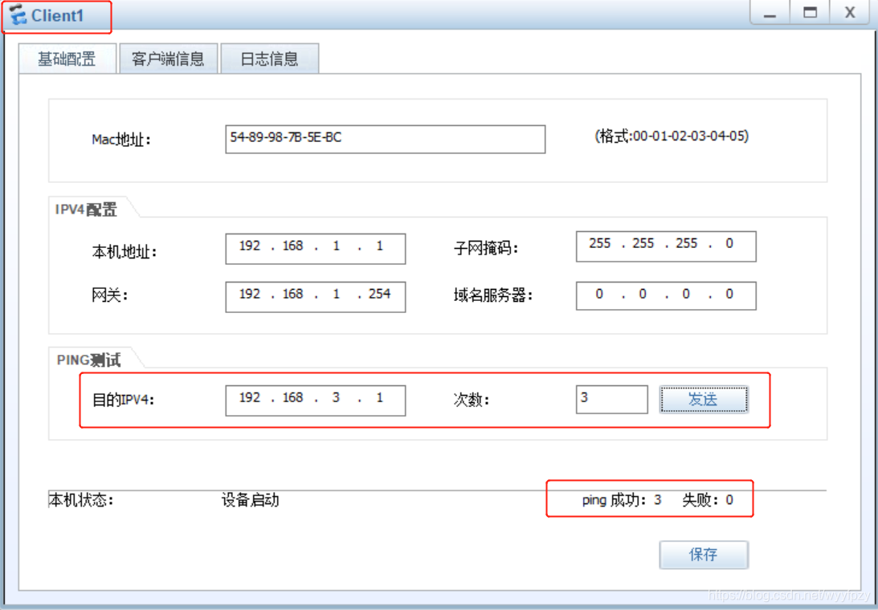Click the Mac地址 input field
Image resolution: width=878 pixels, height=610 pixels.
[386, 140]
